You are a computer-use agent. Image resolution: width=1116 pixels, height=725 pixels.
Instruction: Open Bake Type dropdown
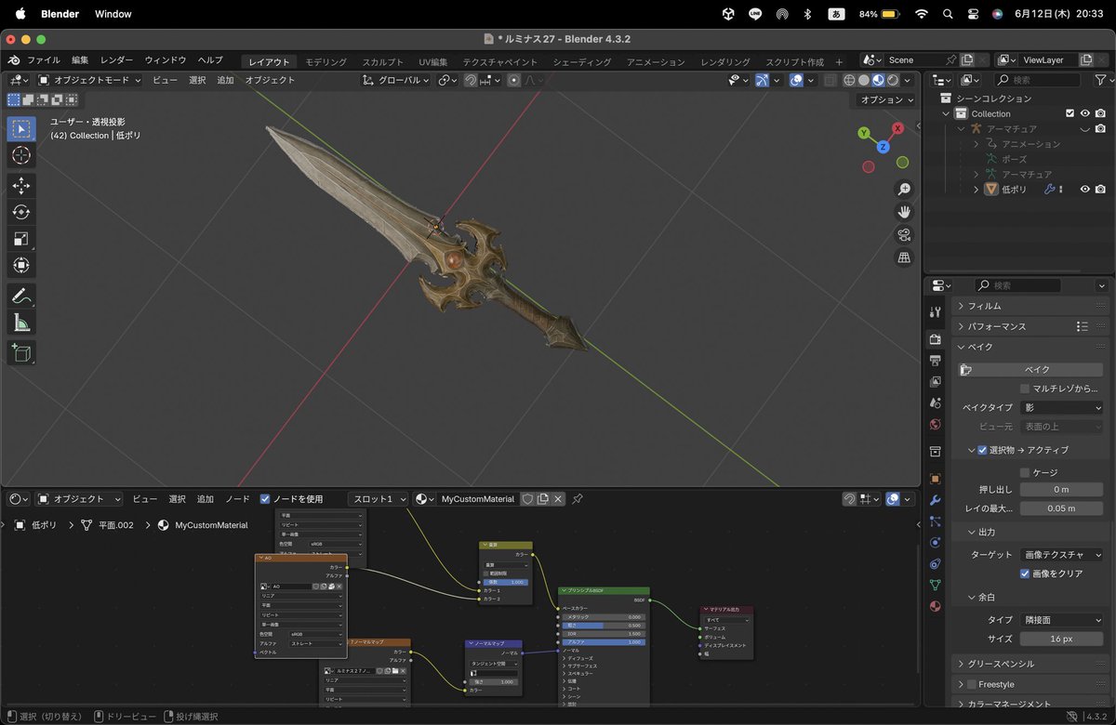point(1062,407)
